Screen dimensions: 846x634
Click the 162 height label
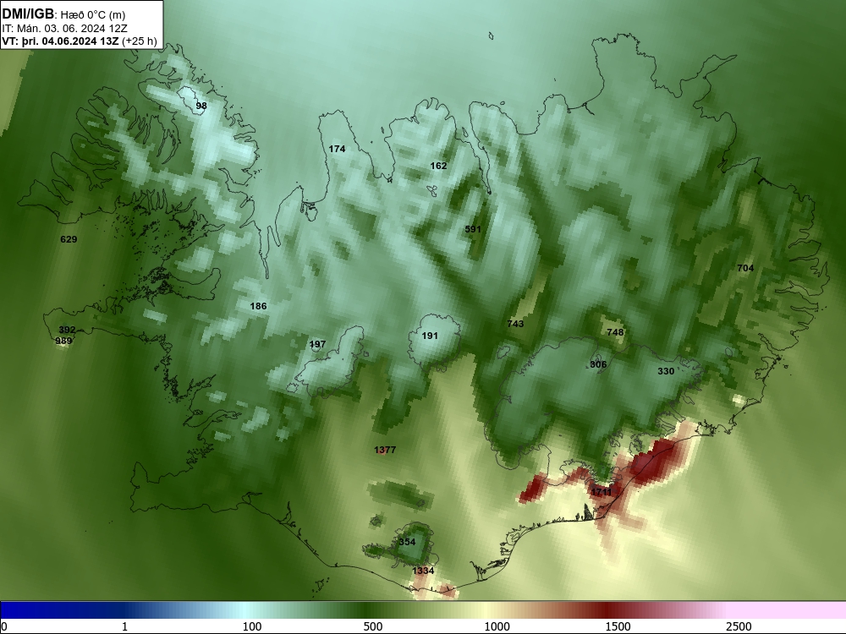tap(438, 166)
